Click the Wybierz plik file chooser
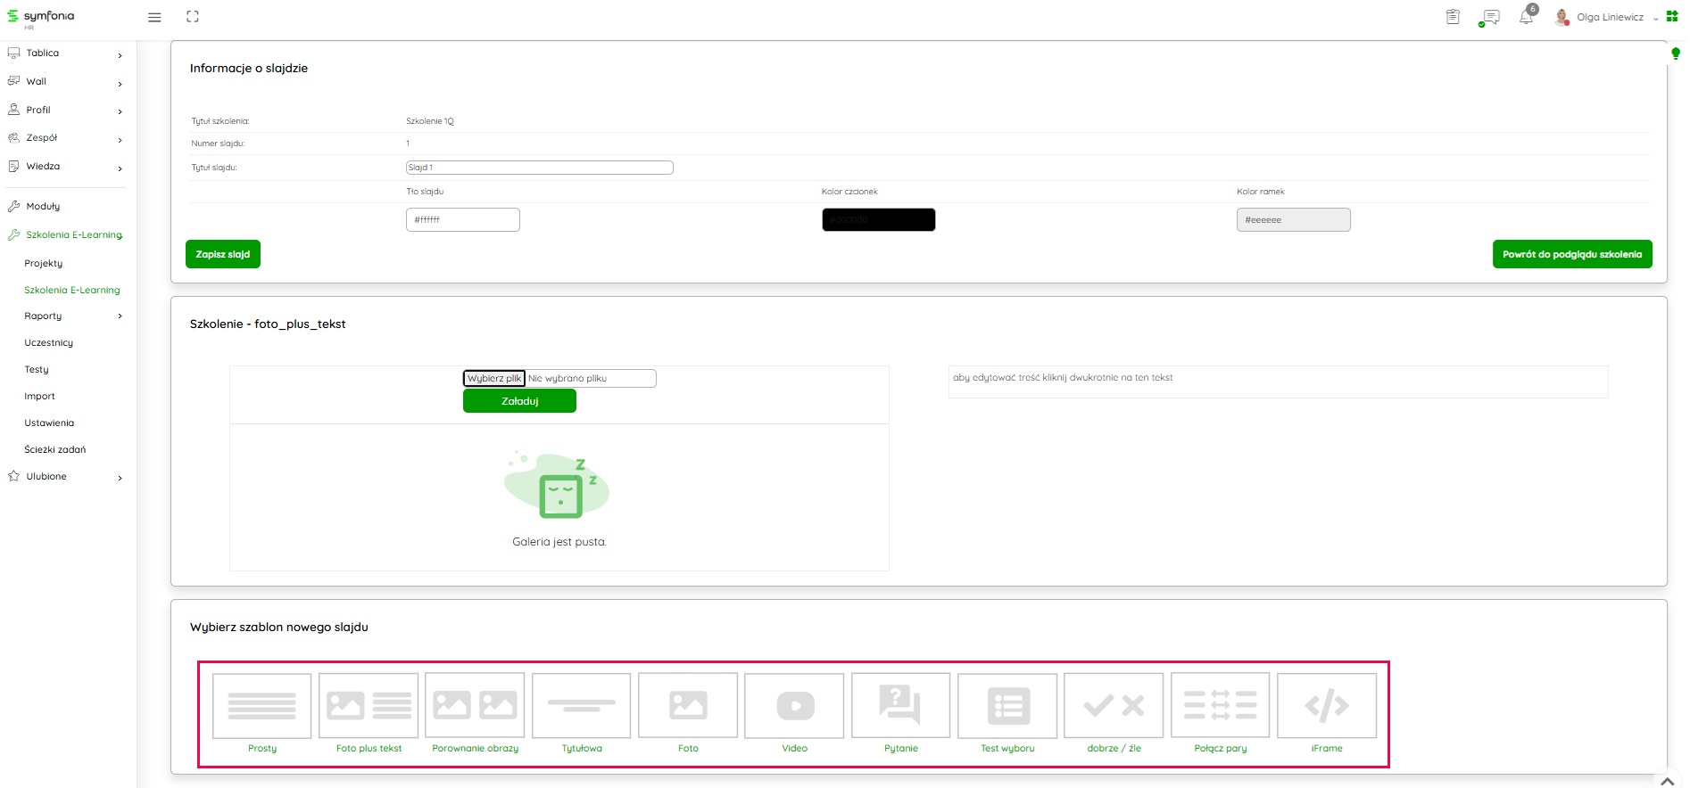Viewport: 1690px width, 788px height. click(494, 379)
